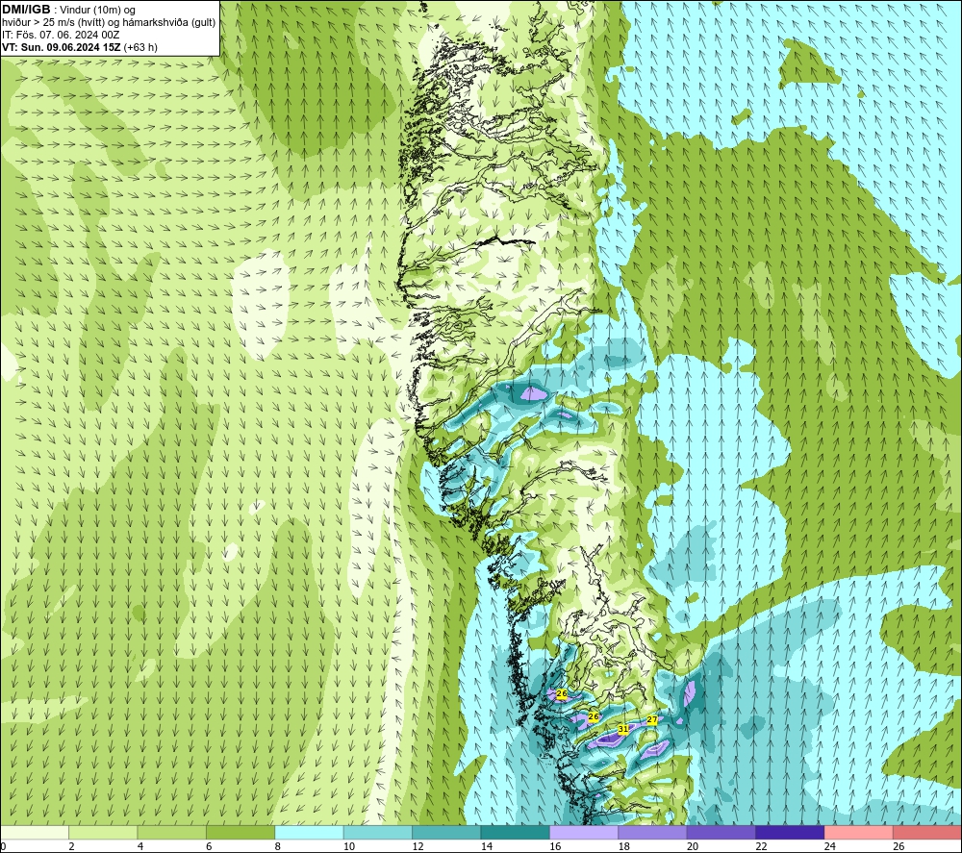Select the 4–6 m/s green legend swatch
Viewport: 962px width, 853px height.
172,832
